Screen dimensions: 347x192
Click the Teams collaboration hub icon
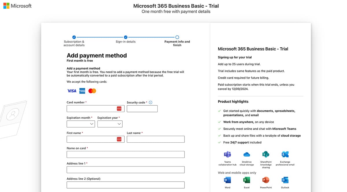pyautogui.click(x=227, y=154)
